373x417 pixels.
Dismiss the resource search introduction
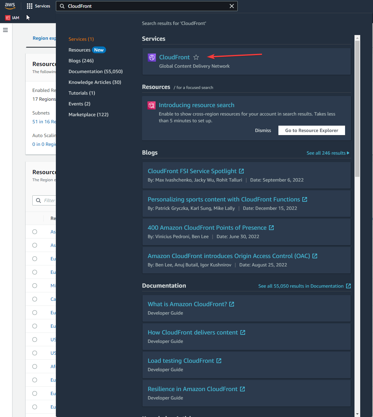(x=263, y=130)
